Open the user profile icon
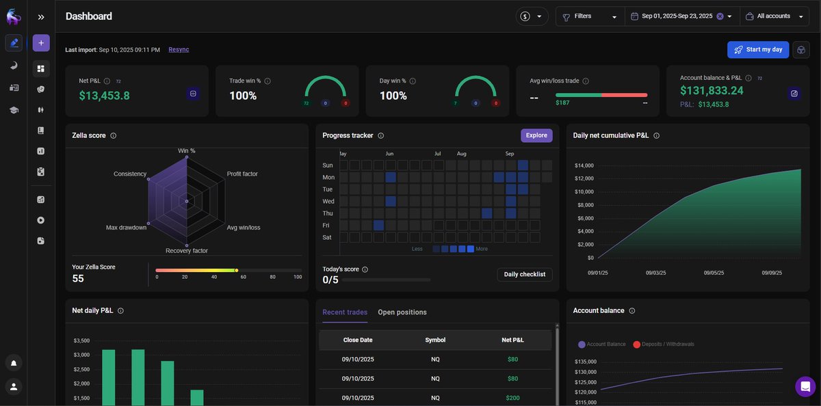Image resolution: width=821 pixels, height=406 pixels. pos(14,387)
